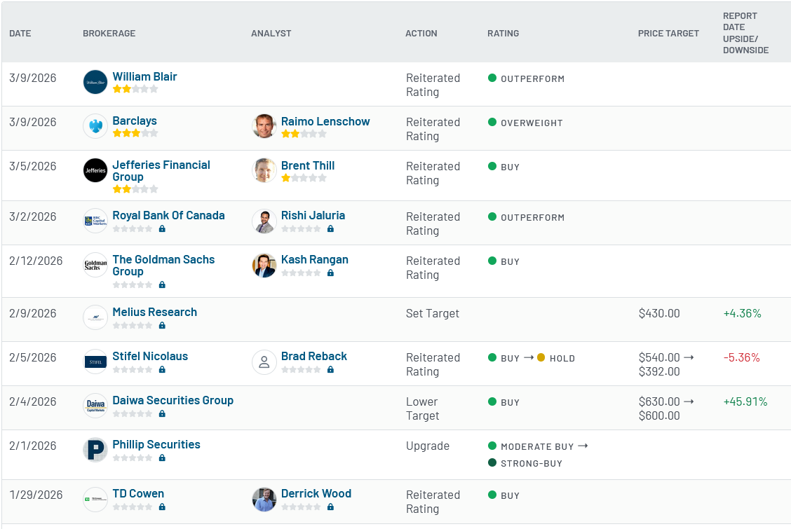This screenshot has width=791, height=529.
Task: Click Barclays' three-star rating
Action: coord(135,133)
